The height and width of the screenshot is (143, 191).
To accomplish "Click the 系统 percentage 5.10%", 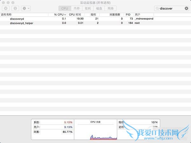I will [68, 122].
